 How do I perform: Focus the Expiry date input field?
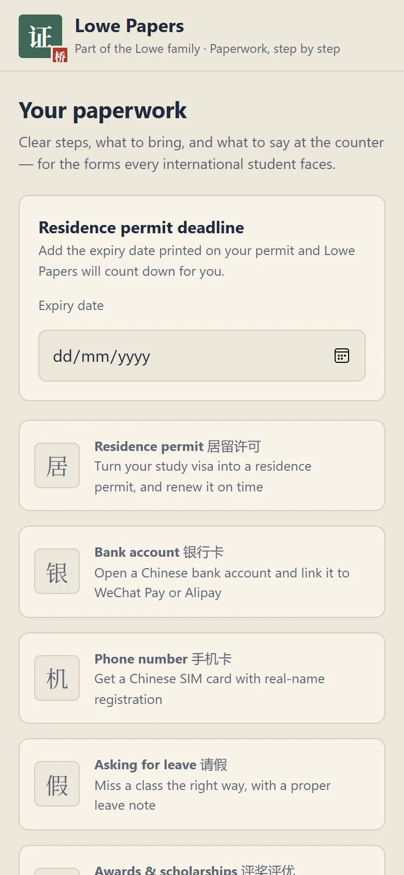click(x=202, y=356)
